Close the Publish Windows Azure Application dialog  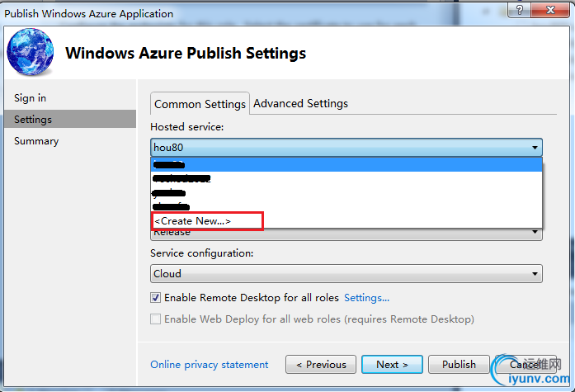[550, 10]
